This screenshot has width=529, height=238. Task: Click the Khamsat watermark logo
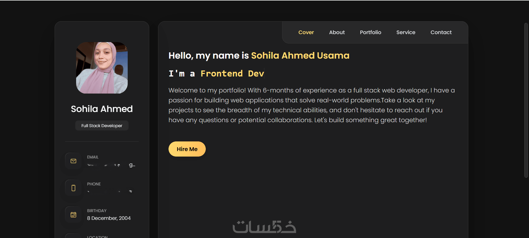264,227
